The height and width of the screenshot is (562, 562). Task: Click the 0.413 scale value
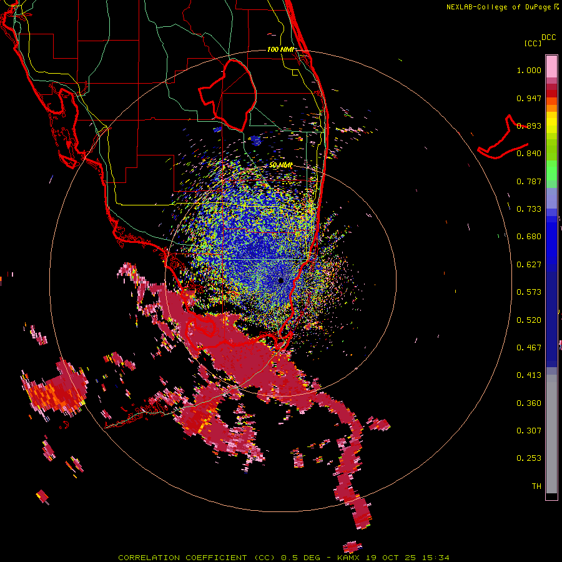tap(529, 375)
